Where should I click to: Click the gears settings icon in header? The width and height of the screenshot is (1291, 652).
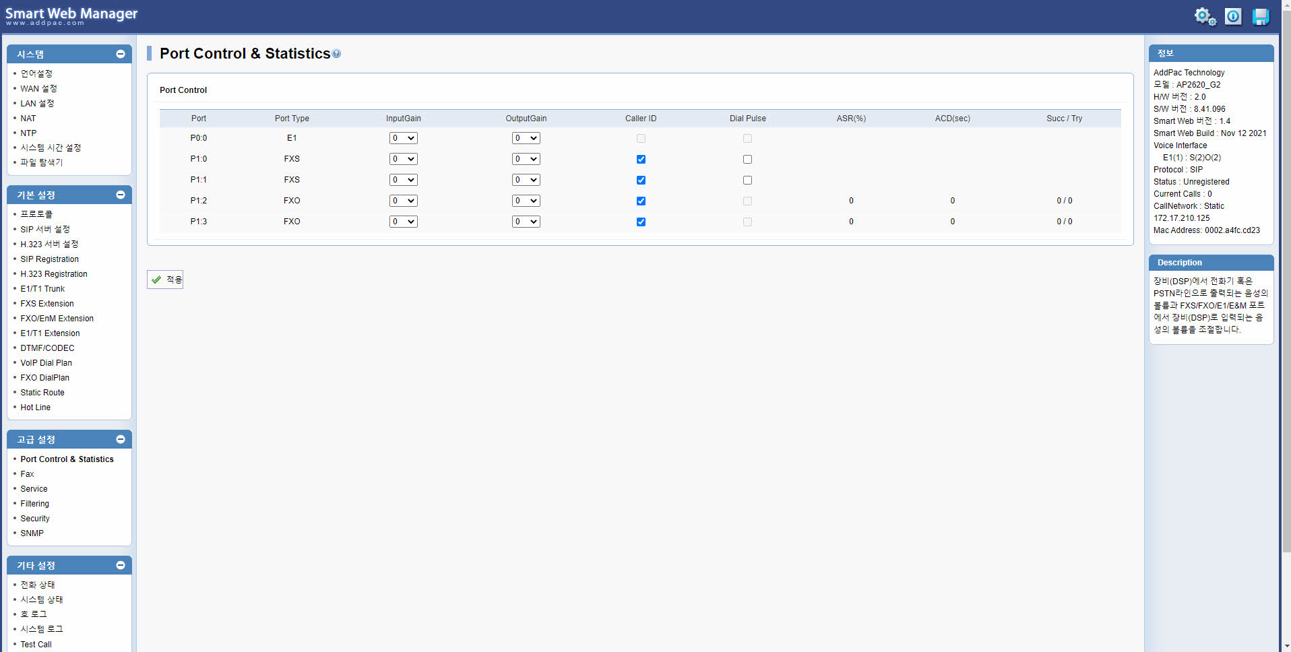click(1205, 16)
